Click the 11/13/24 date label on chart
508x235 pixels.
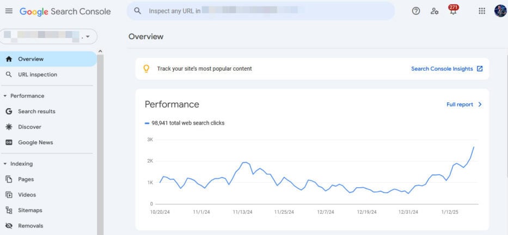242,212
